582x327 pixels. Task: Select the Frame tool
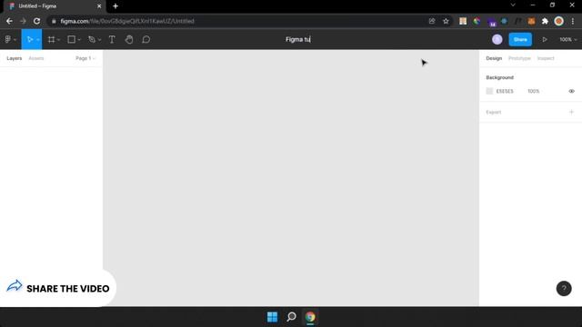[x=51, y=39]
